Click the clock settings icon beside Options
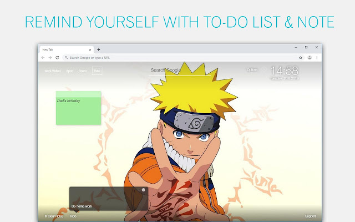Screen dimensions: 355x222 point(264,69)
